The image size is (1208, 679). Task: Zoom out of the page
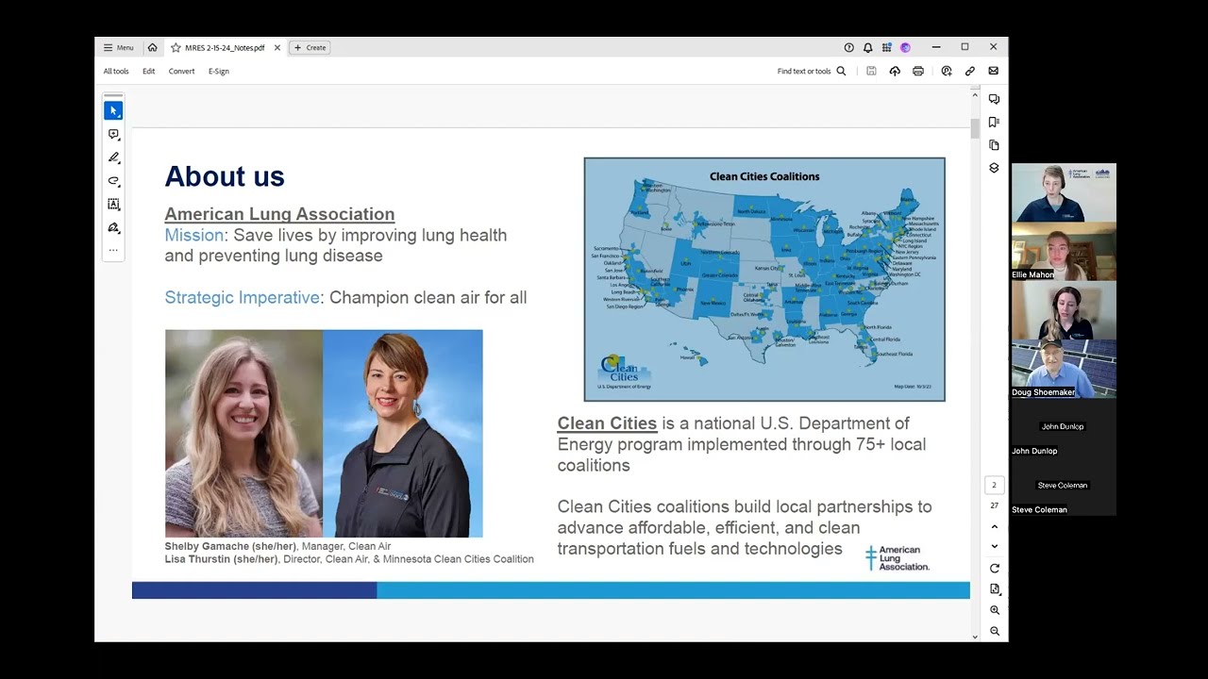pos(994,631)
